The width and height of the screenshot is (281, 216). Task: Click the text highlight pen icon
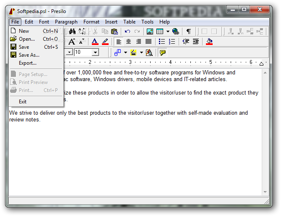105,42
